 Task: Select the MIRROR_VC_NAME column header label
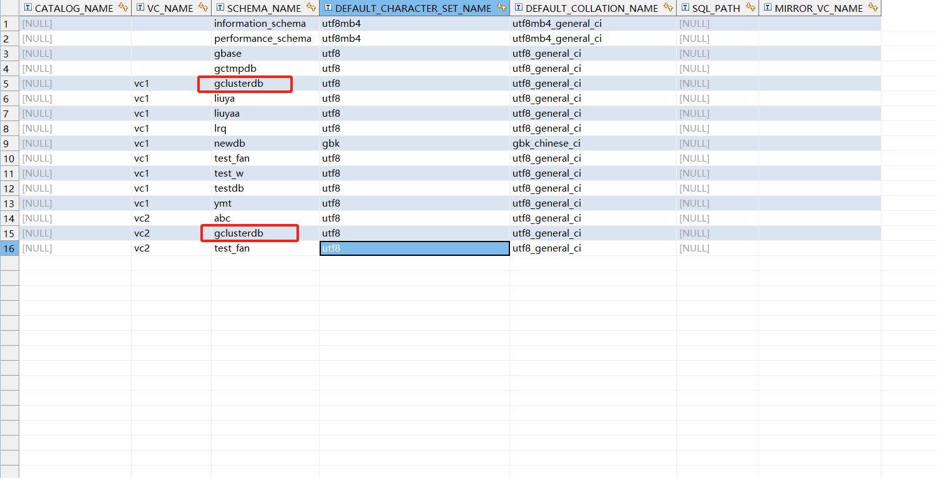[x=818, y=8]
